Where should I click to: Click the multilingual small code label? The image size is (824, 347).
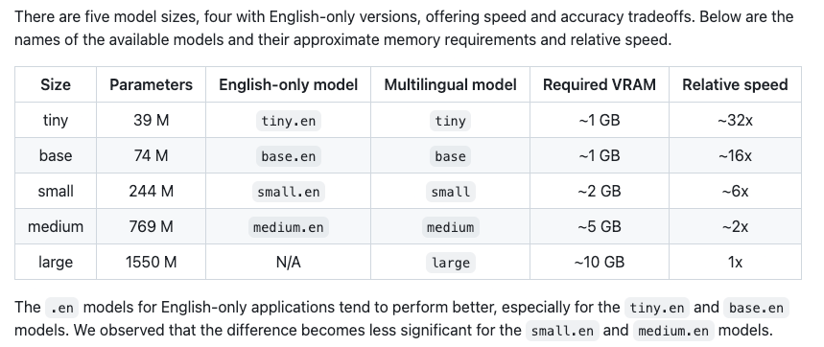click(x=450, y=192)
